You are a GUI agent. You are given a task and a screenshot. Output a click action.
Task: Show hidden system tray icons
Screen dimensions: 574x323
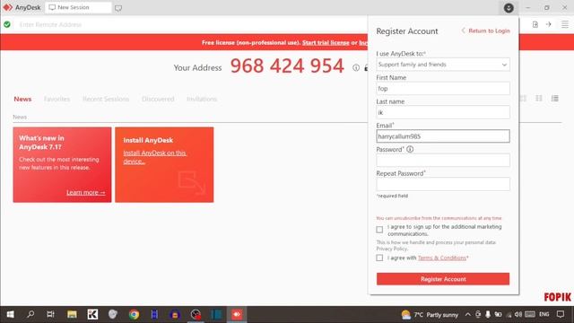[468, 314]
